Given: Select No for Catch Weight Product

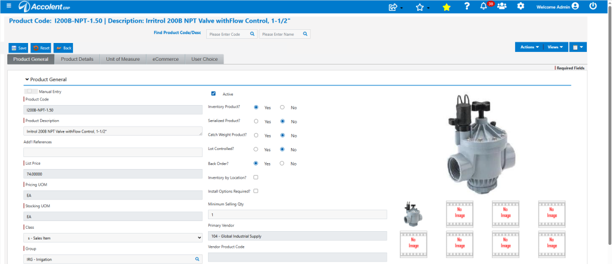Looking at the screenshot, I should point(282,136).
